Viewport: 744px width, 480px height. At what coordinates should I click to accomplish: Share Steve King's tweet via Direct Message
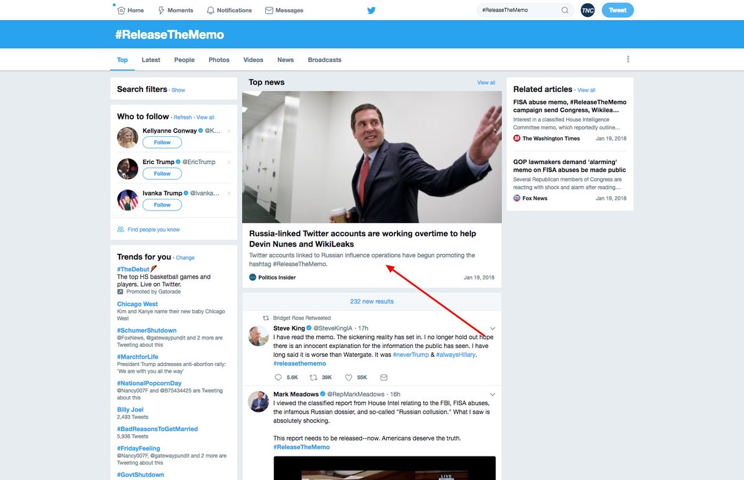tap(384, 377)
